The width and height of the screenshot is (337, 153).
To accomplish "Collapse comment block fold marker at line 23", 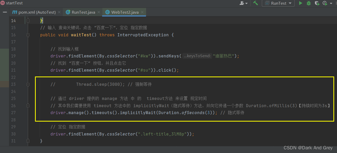I will 28,84.
